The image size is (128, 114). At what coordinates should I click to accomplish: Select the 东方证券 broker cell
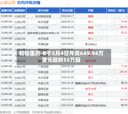43,22
